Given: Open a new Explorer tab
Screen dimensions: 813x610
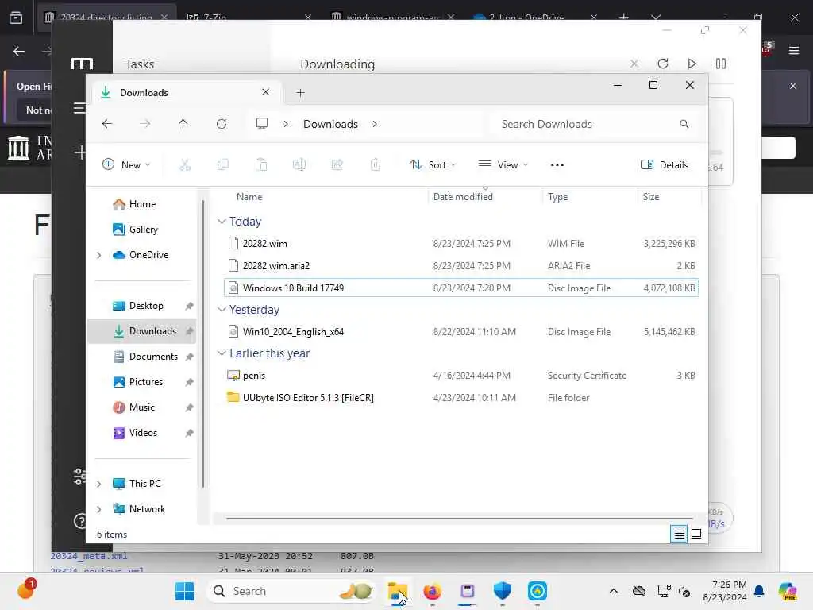Looking at the screenshot, I should (300, 93).
